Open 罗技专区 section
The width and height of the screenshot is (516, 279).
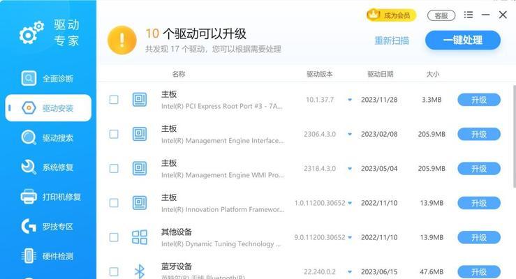[x=48, y=226]
